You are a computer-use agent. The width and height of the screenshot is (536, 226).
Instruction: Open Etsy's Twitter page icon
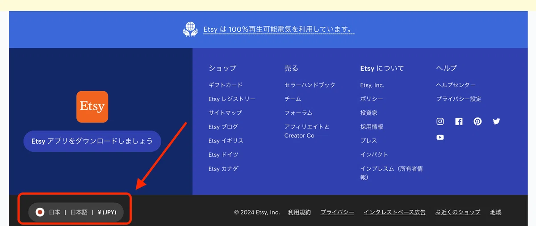click(x=496, y=121)
